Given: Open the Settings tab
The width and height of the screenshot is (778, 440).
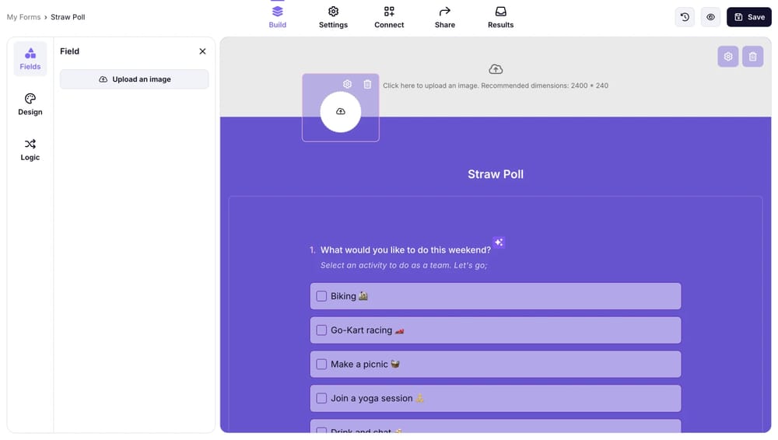Looking at the screenshot, I should pos(333,17).
